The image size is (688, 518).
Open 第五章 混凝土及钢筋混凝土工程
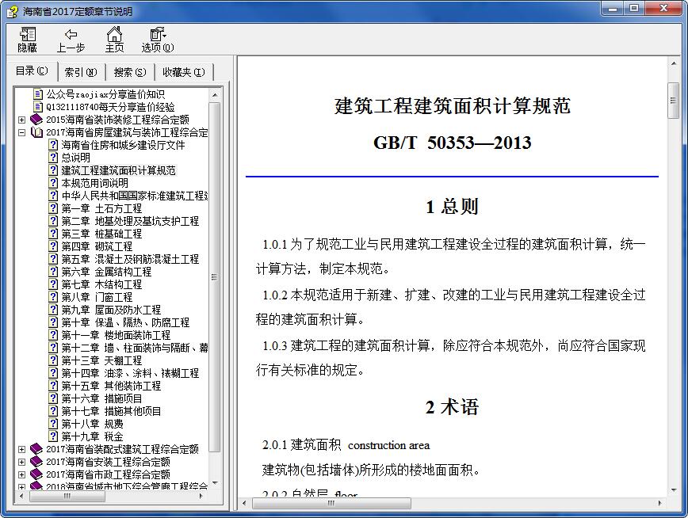click(130, 259)
